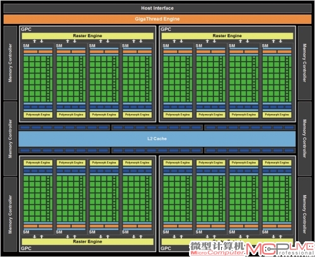Screen dimensions: 315x257
Task: Click the GPC label in lower-left cluster
Action: (x=26, y=248)
